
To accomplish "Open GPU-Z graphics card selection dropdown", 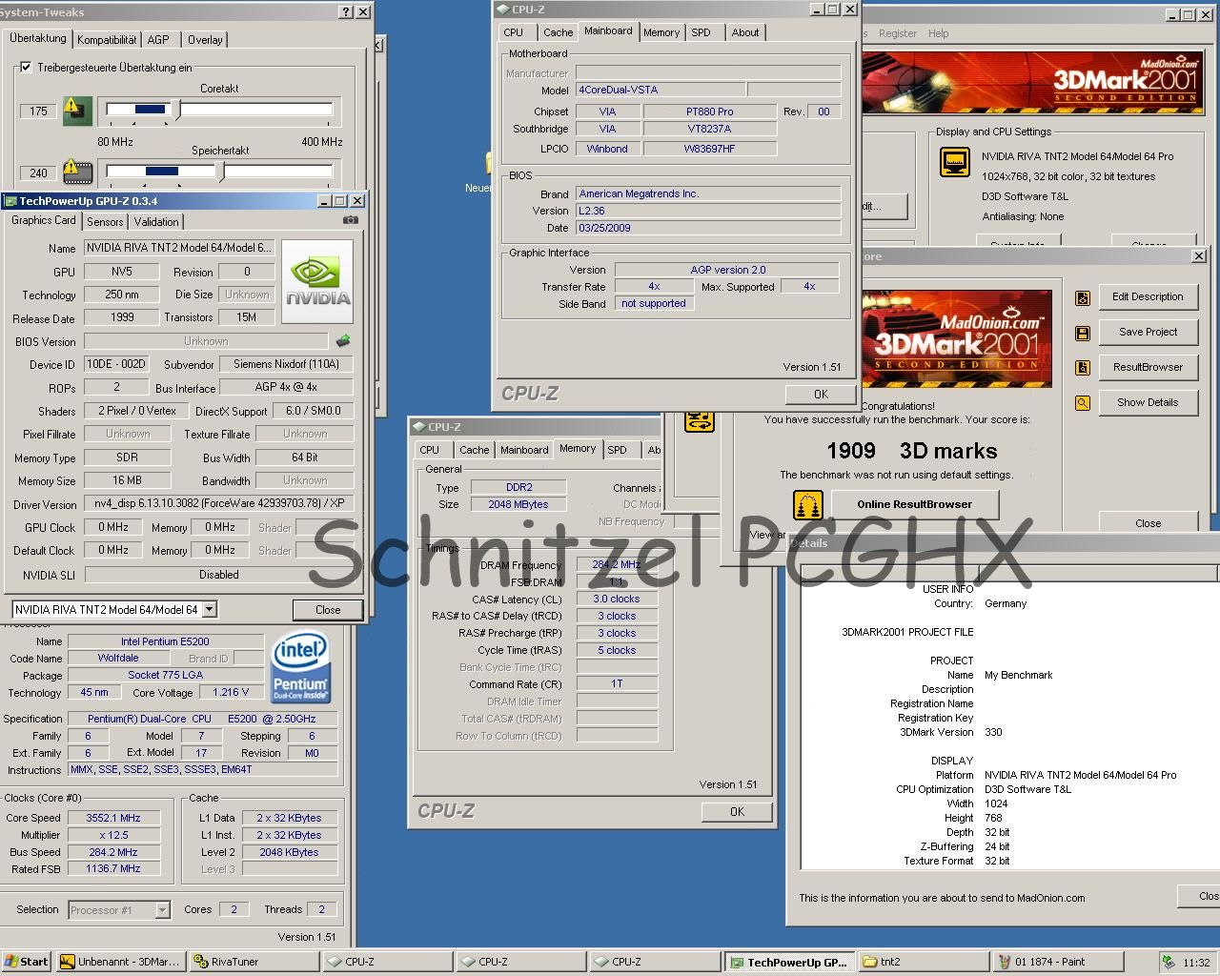I will click(x=210, y=609).
